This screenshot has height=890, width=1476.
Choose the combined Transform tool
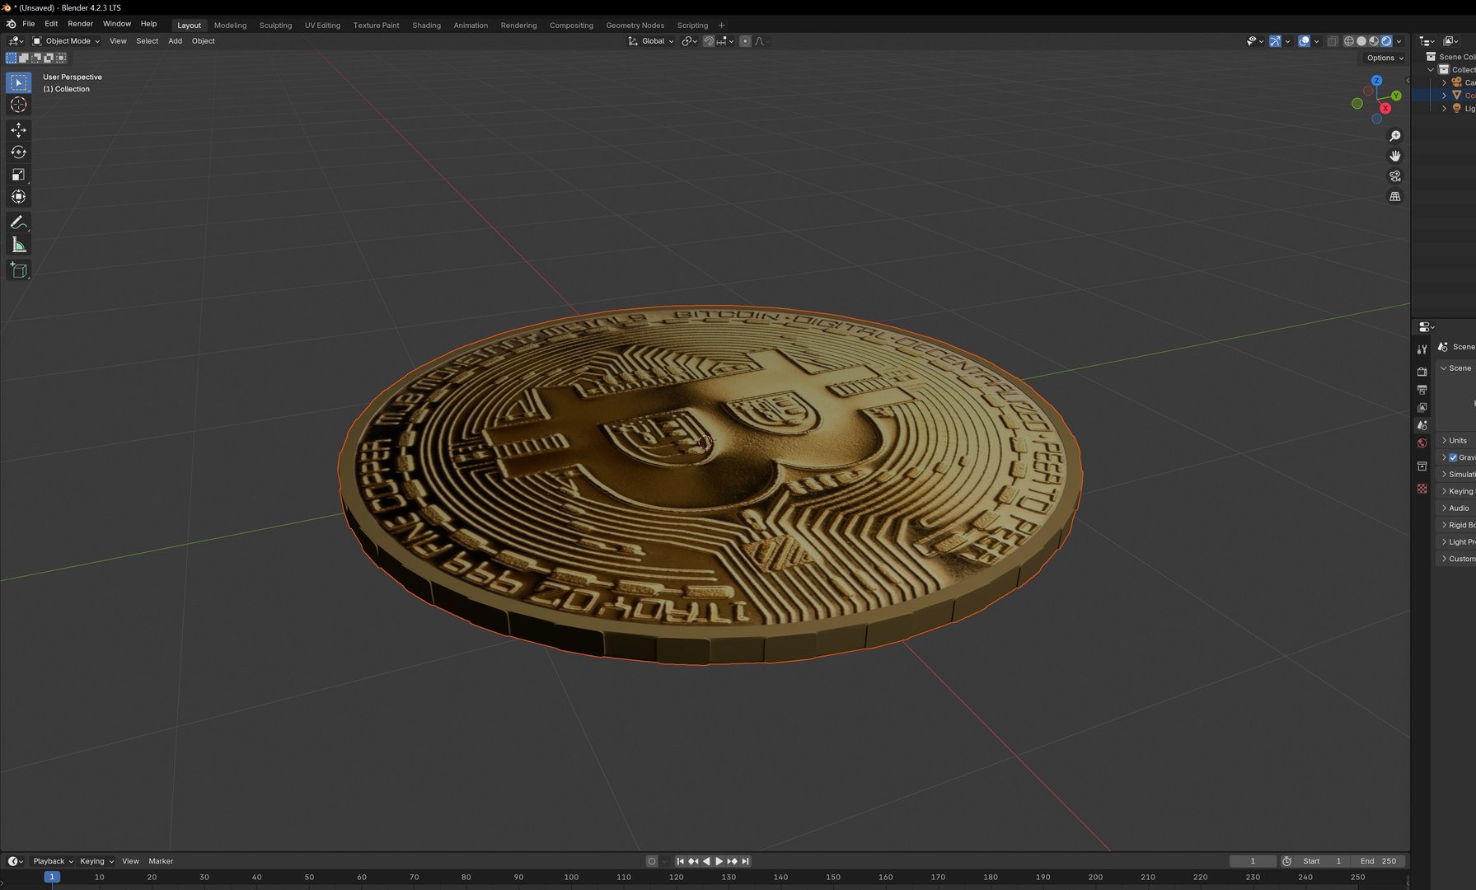[18, 197]
